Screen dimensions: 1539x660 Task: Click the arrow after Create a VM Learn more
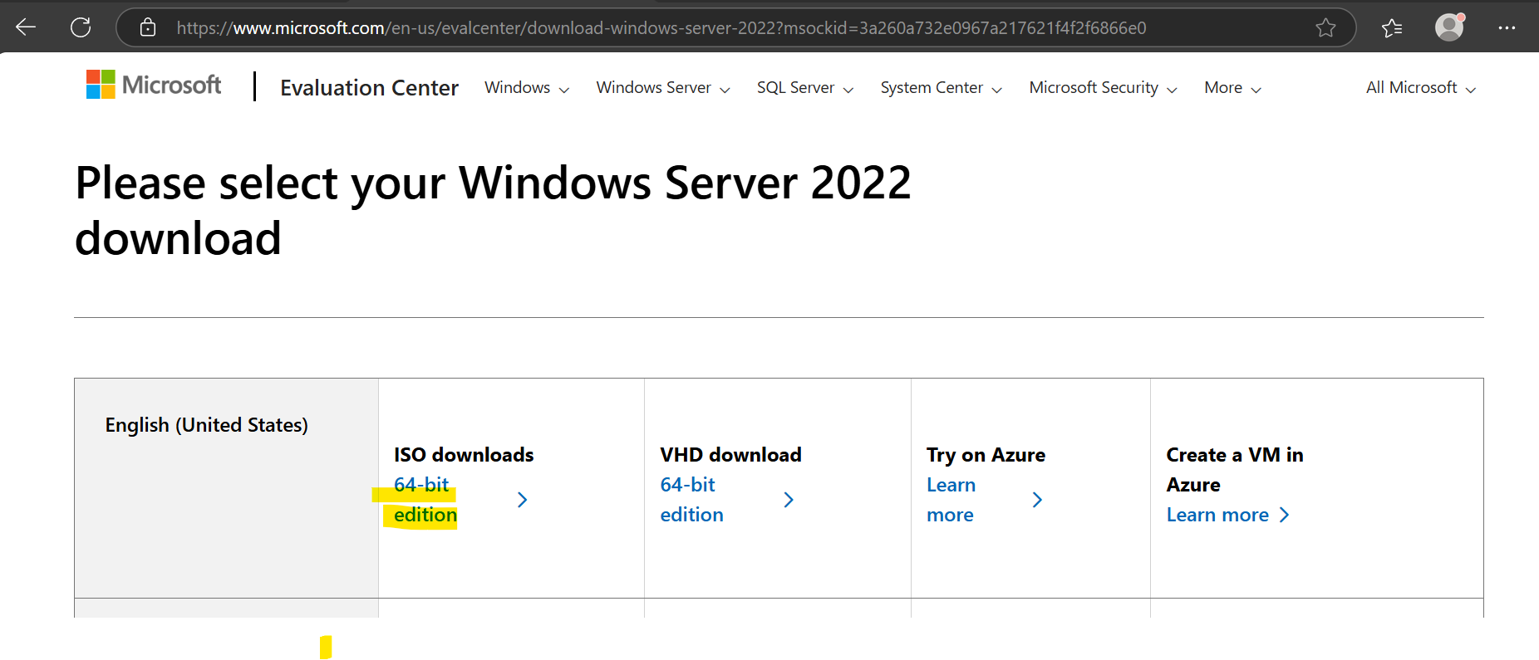(x=1285, y=515)
